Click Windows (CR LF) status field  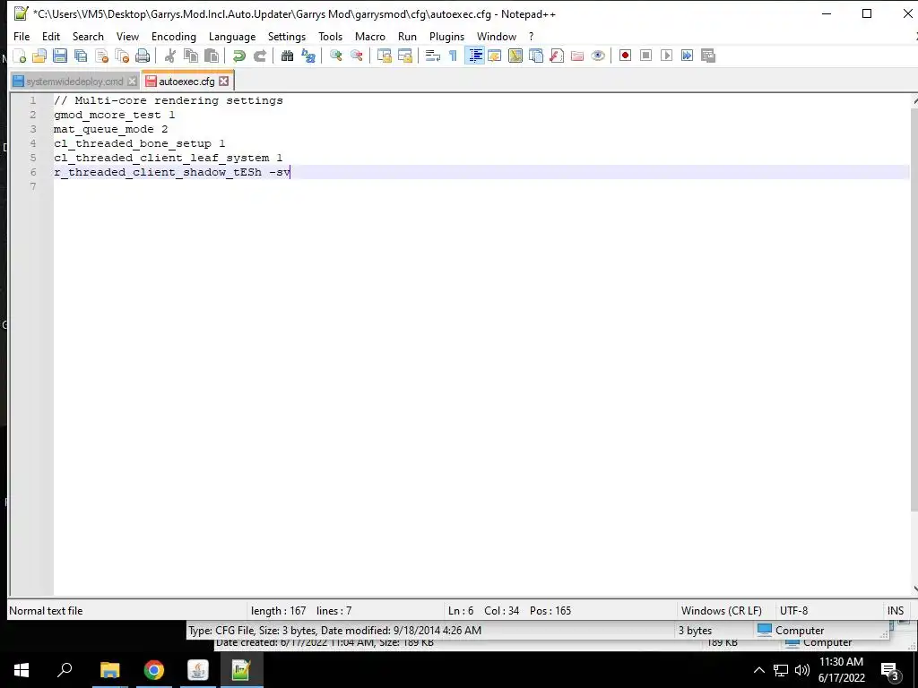722,611
